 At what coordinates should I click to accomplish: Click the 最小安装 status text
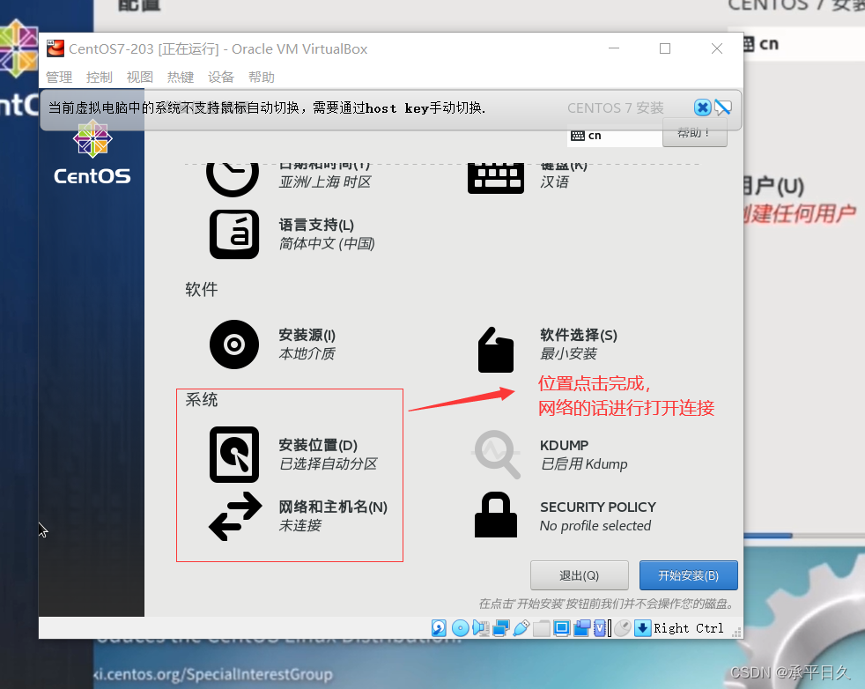[568, 353]
